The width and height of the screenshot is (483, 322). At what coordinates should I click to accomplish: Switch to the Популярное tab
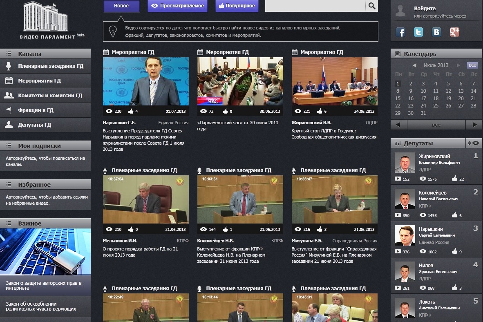237,6
